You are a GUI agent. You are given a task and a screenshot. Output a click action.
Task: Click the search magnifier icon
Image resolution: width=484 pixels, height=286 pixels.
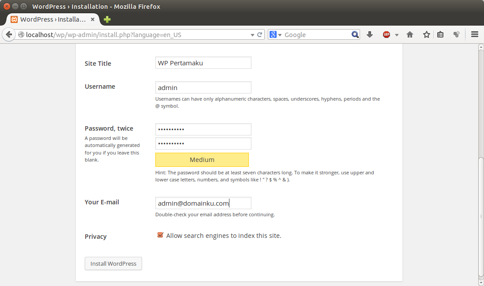coord(355,34)
